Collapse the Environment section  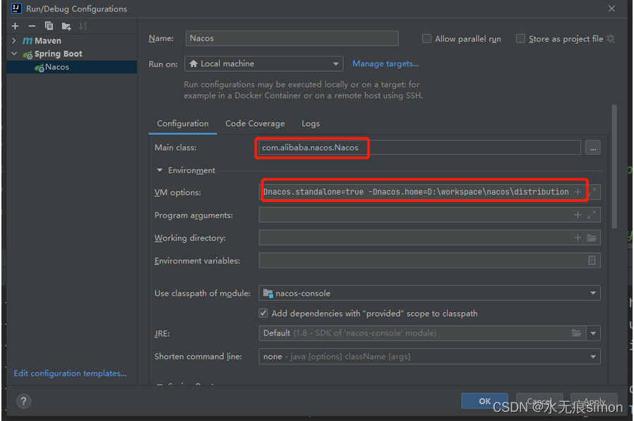(160, 170)
